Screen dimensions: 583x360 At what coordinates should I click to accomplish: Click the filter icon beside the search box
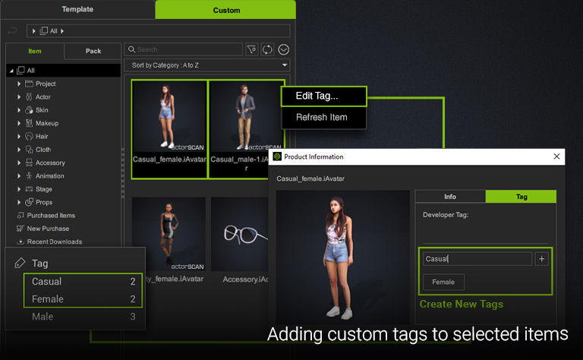[x=252, y=49]
